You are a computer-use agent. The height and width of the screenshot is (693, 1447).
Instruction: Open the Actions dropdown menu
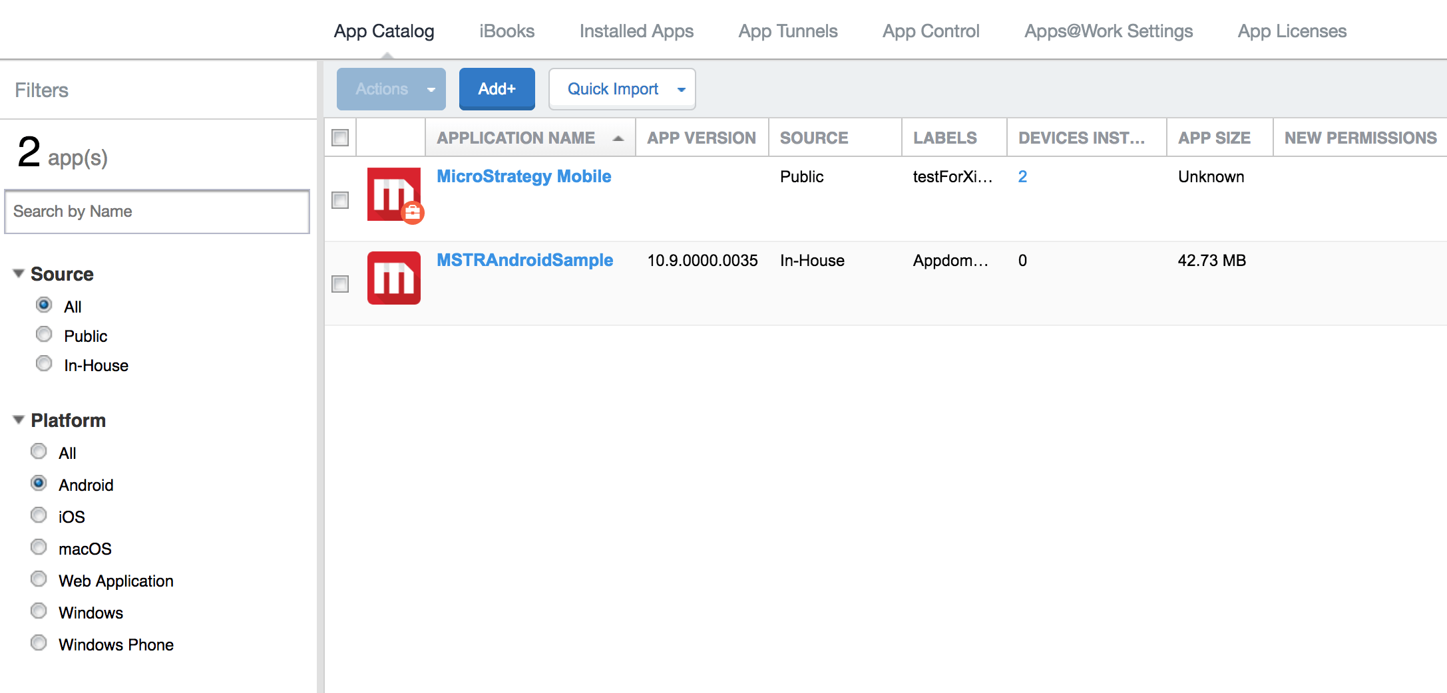click(x=391, y=89)
